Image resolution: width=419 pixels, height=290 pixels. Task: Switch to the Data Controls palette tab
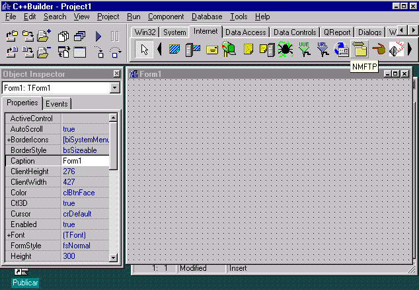tap(295, 32)
